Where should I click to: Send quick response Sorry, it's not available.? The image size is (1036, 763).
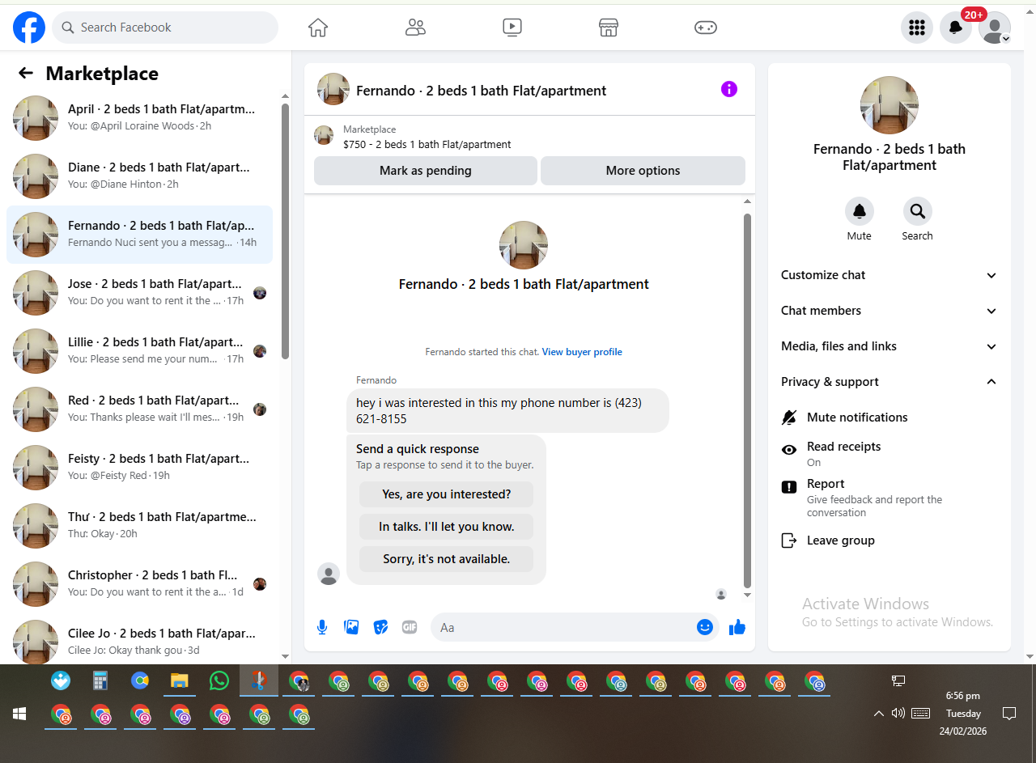(x=447, y=559)
